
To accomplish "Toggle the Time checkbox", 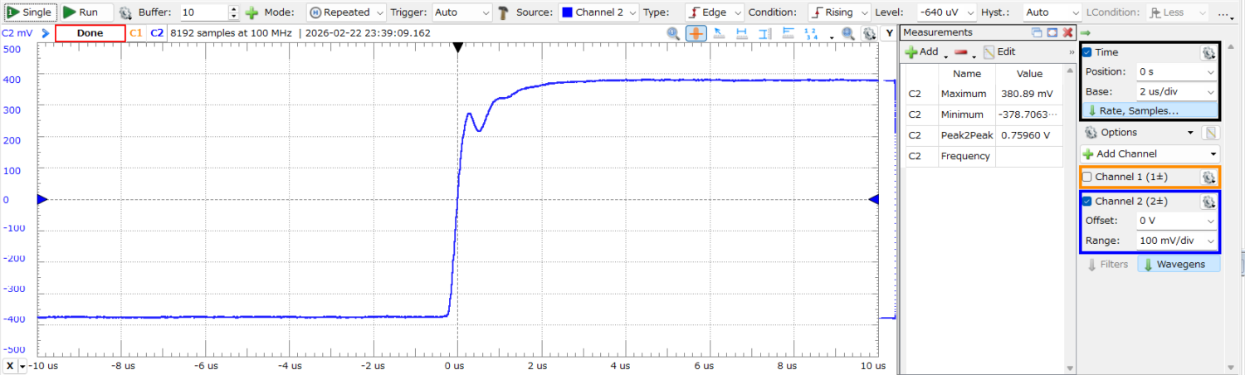I will pyautogui.click(x=1087, y=52).
